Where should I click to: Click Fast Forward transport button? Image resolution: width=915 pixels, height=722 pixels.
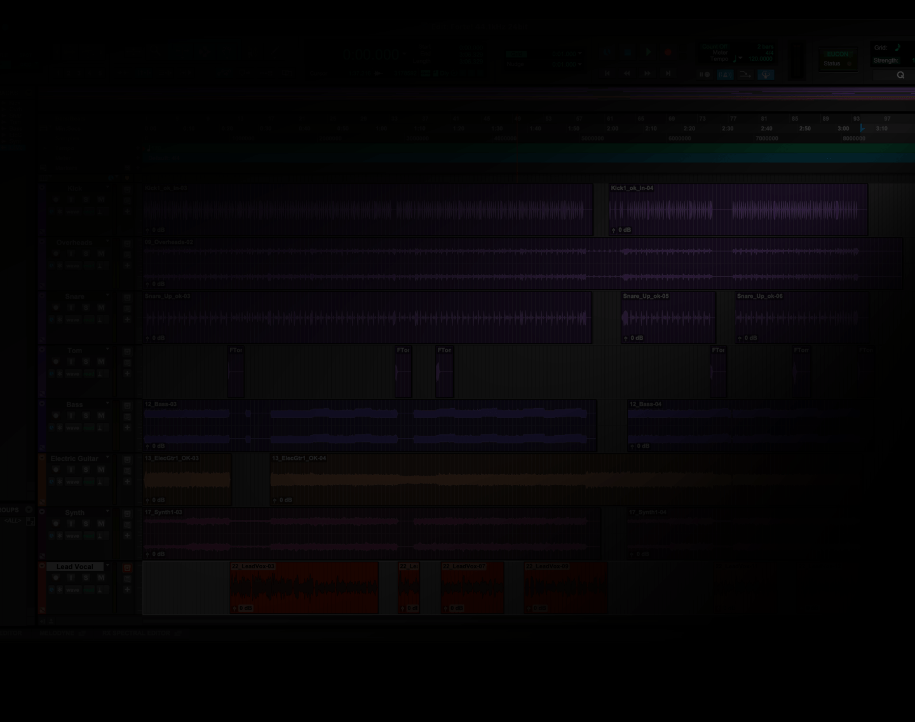(x=647, y=74)
